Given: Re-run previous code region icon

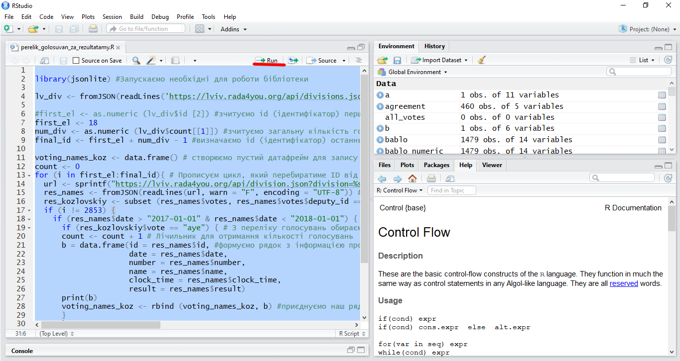Looking at the screenshot, I should click(293, 60).
